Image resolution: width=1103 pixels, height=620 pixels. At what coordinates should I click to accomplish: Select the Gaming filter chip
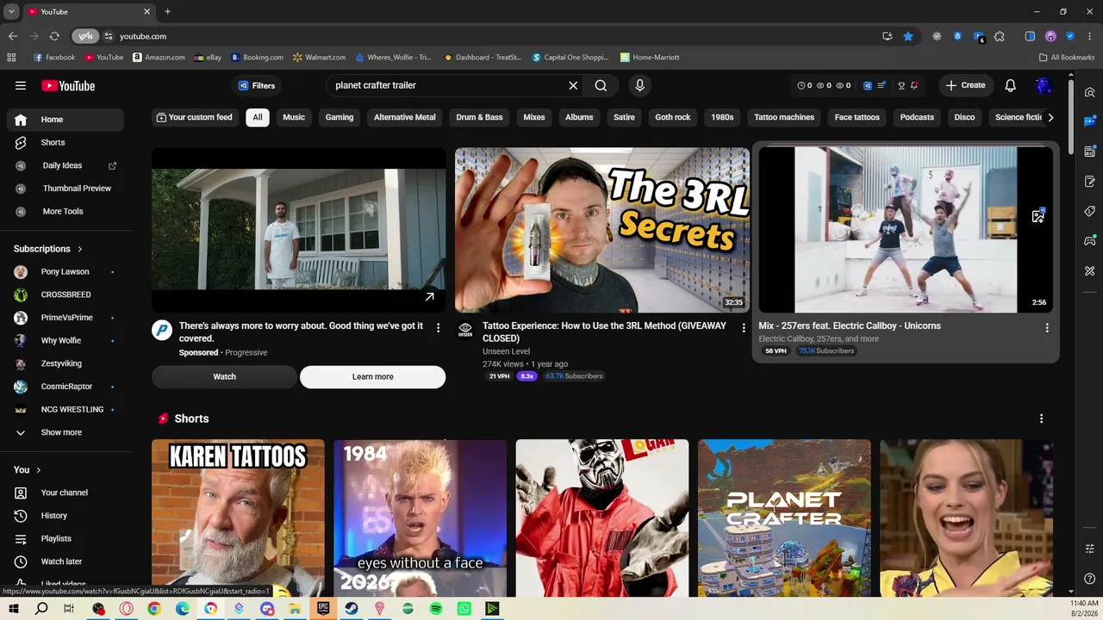340,117
